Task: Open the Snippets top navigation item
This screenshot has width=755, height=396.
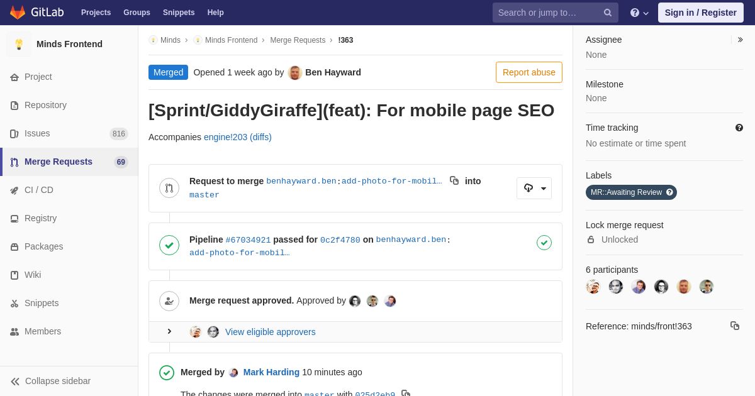Action: coord(179,13)
